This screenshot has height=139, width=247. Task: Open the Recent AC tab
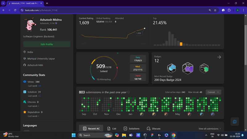click(91, 128)
